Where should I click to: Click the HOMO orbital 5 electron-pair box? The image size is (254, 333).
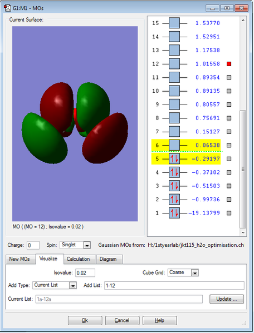pos(174,158)
